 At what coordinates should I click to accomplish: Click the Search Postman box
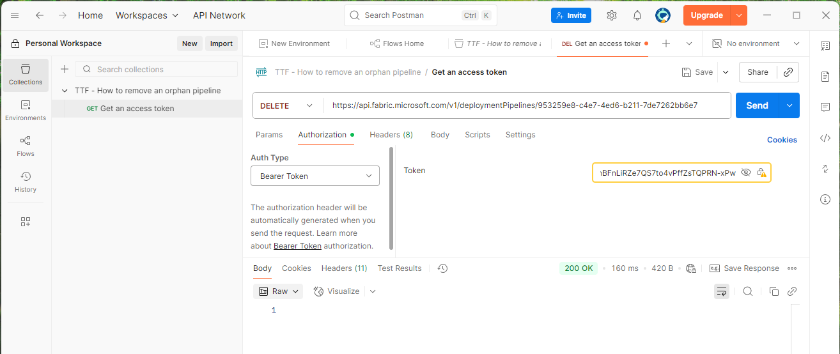[x=421, y=15]
